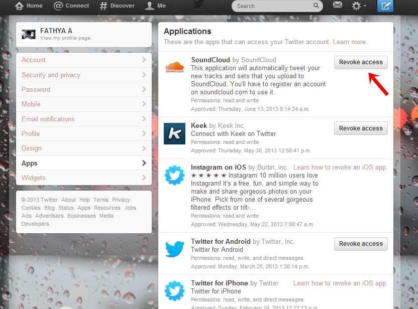Open the Blog footer link

(x=49, y=208)
